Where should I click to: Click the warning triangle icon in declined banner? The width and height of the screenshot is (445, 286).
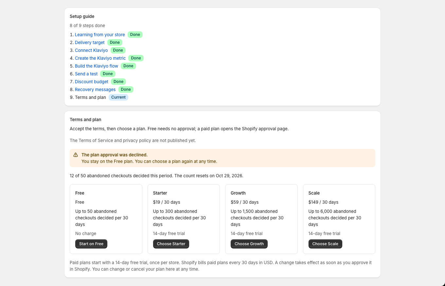tap(76, 155)
